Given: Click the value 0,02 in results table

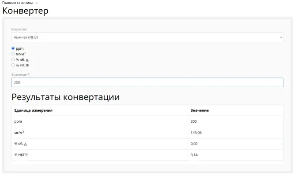Looking at the screenshot, I should (194, 144).
